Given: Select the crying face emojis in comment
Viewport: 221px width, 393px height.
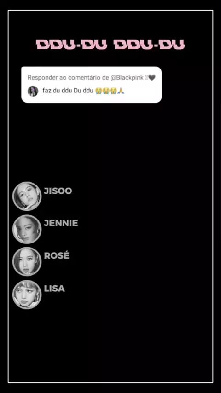Looking at the screenshot, I should tap(106, 91).
